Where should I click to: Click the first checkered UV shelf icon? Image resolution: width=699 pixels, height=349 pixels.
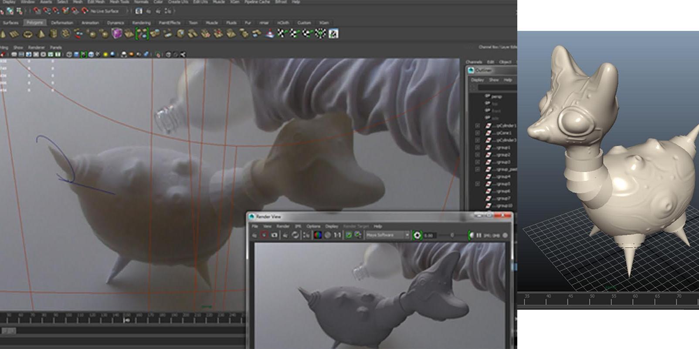[282, 34]
